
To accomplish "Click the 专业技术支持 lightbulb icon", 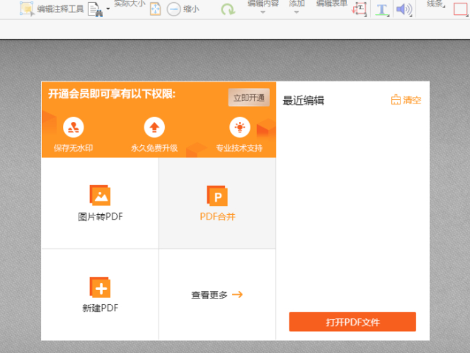I will (x=240, y=127).
